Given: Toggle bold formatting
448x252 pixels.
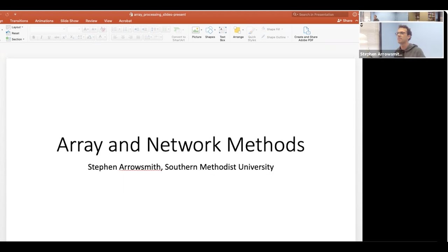Looking at the screenshot, I should click(x=34, y=37).
